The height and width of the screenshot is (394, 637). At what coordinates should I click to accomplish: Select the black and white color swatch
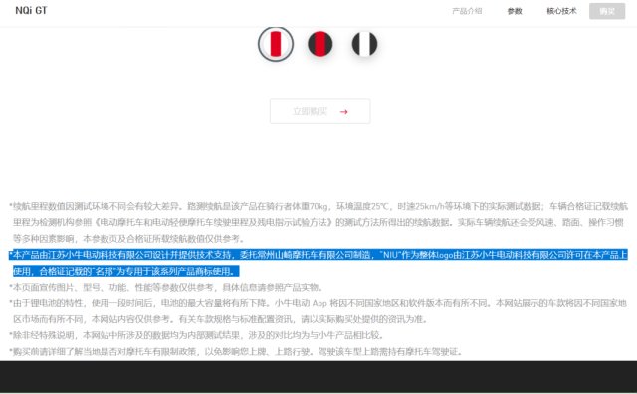(x=364, y=44)
